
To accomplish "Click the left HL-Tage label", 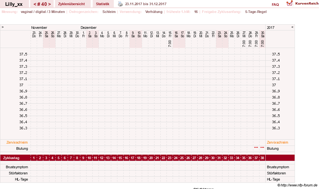I will tap(21, 179).
